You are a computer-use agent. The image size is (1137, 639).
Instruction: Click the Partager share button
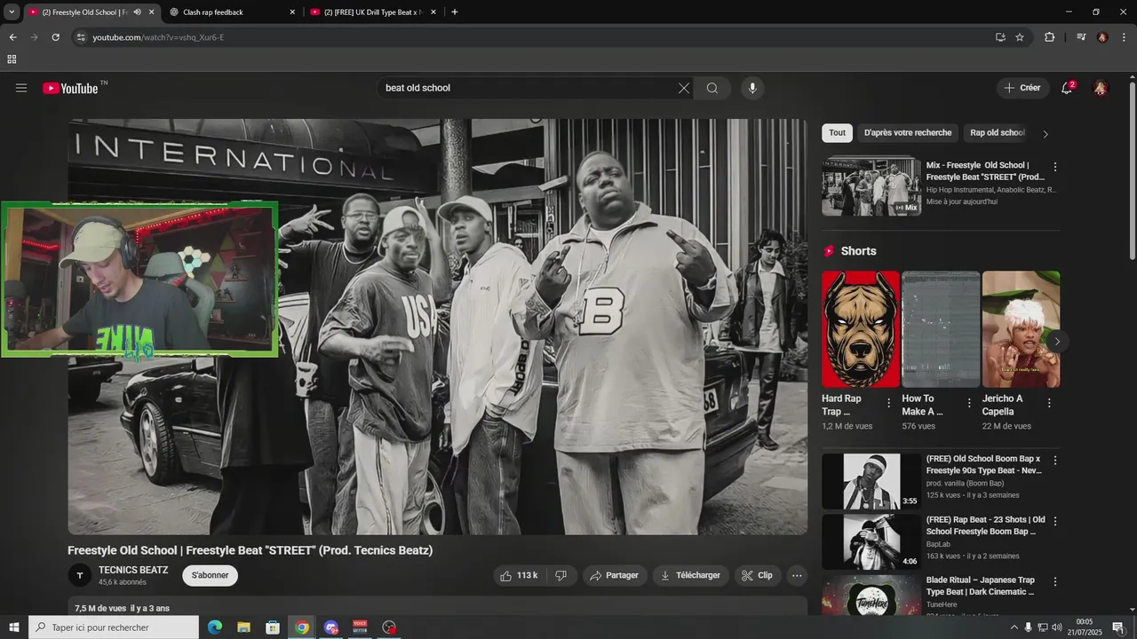point(615,575)
